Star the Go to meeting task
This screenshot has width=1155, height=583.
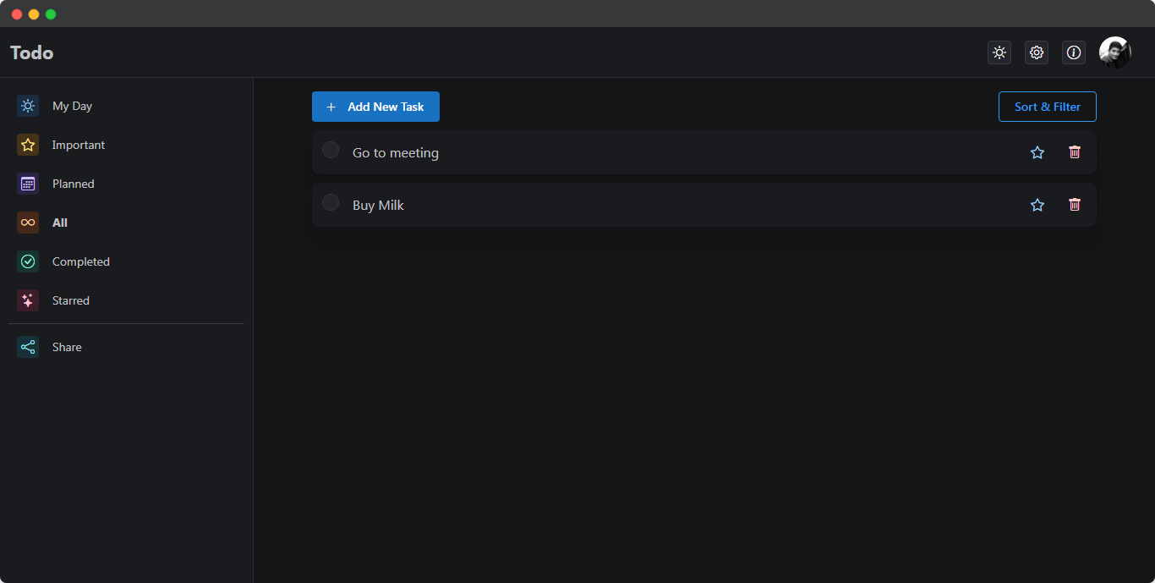[x=1037, y=152]
